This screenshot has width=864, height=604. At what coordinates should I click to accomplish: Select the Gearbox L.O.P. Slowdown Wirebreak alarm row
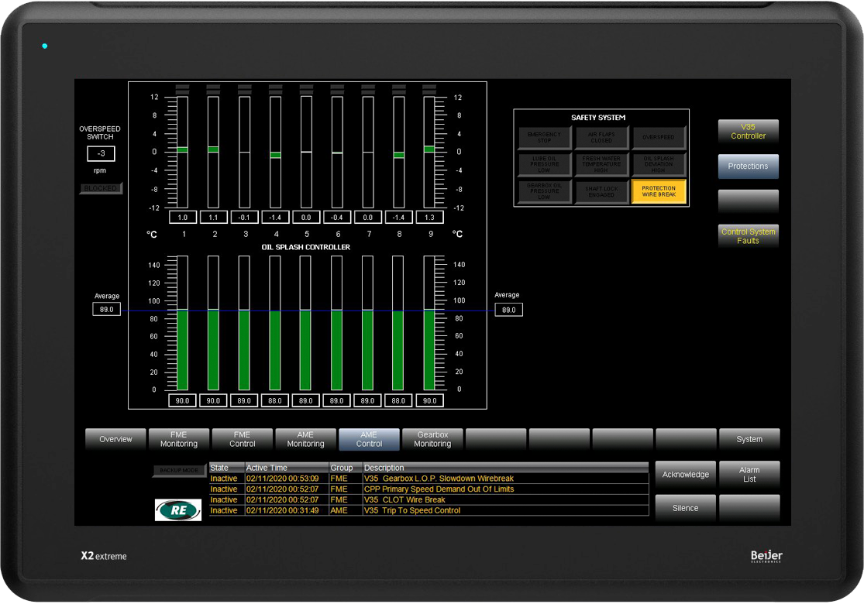[x=438, y=479]
